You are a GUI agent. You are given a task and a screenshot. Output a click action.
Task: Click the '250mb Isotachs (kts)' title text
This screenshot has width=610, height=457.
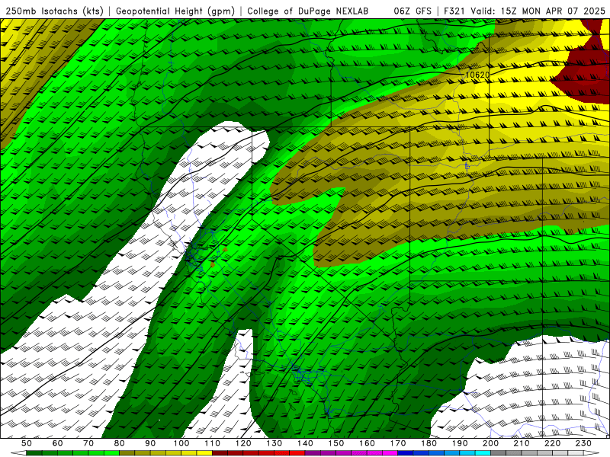coord(55,11)
